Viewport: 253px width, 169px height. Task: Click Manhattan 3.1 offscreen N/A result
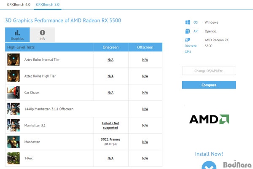click(145, 126)
